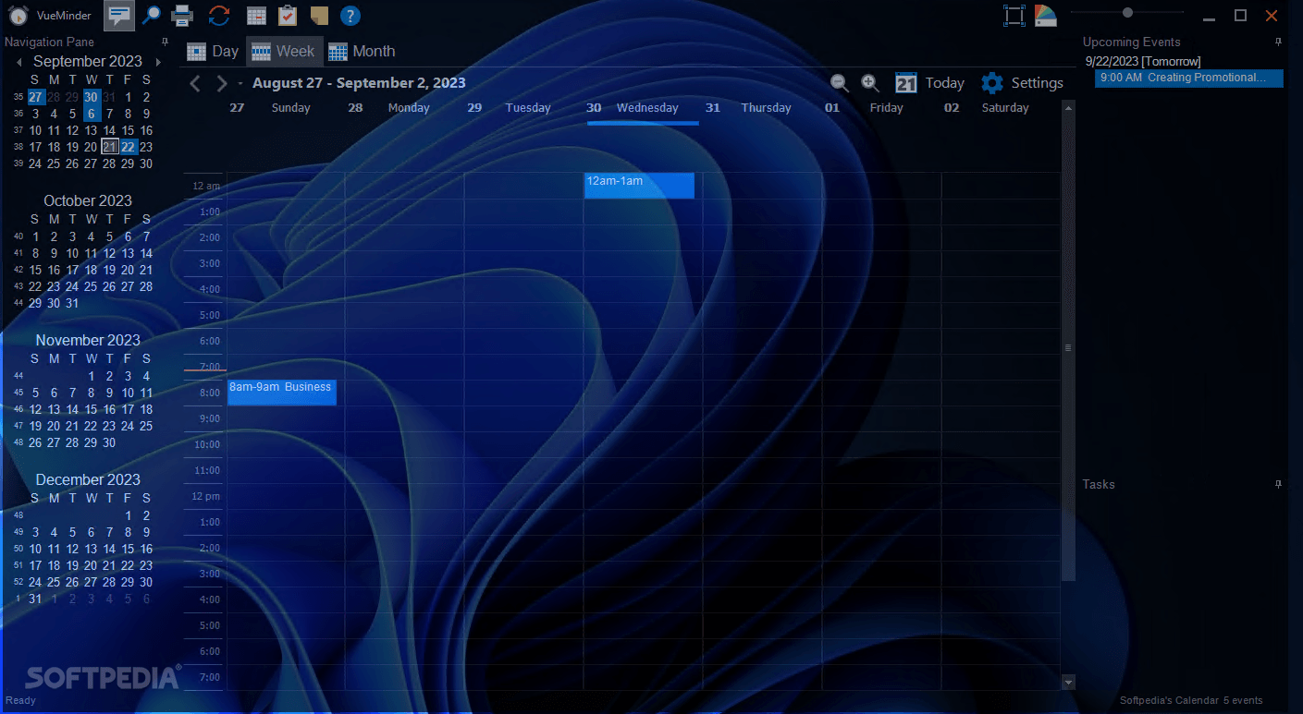Click the zoom in magnifier icon

tap(870, 82)
